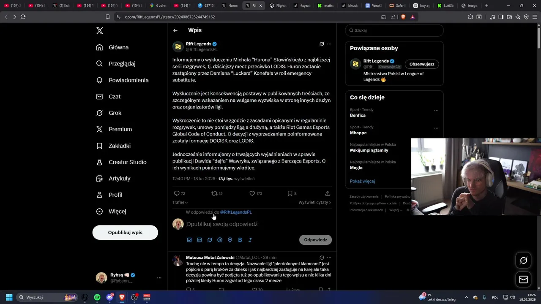Click the Szukaj search field
Image resolution: width=541 pixels, height=304 pixels.
[x=394, y=30]
